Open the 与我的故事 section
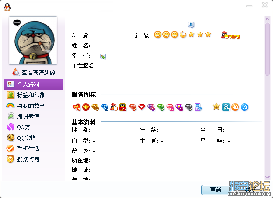The image size is (273, 198). tap(26, 106)
